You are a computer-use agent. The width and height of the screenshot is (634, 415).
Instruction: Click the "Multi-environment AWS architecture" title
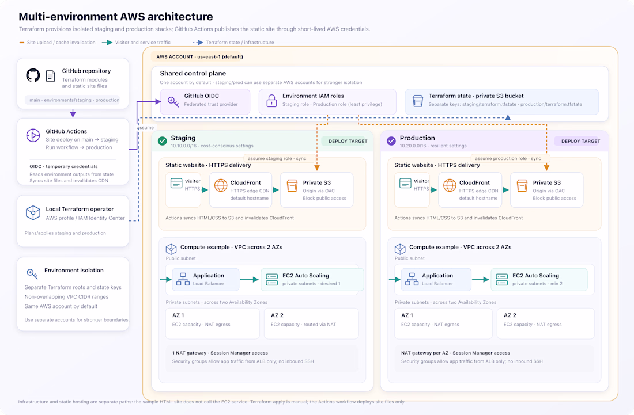click(x=116, y=17)
